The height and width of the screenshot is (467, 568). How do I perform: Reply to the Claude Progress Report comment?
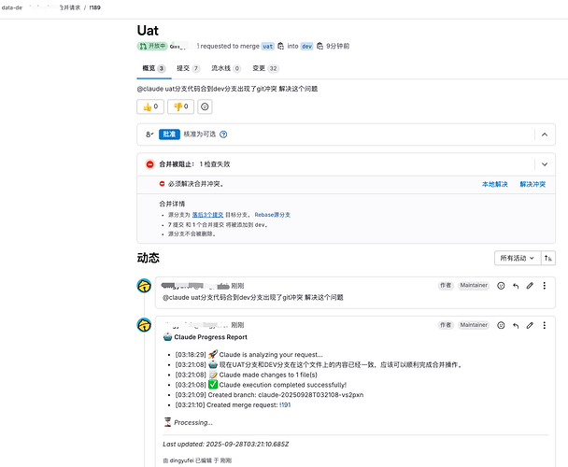(x=516, y=325)
